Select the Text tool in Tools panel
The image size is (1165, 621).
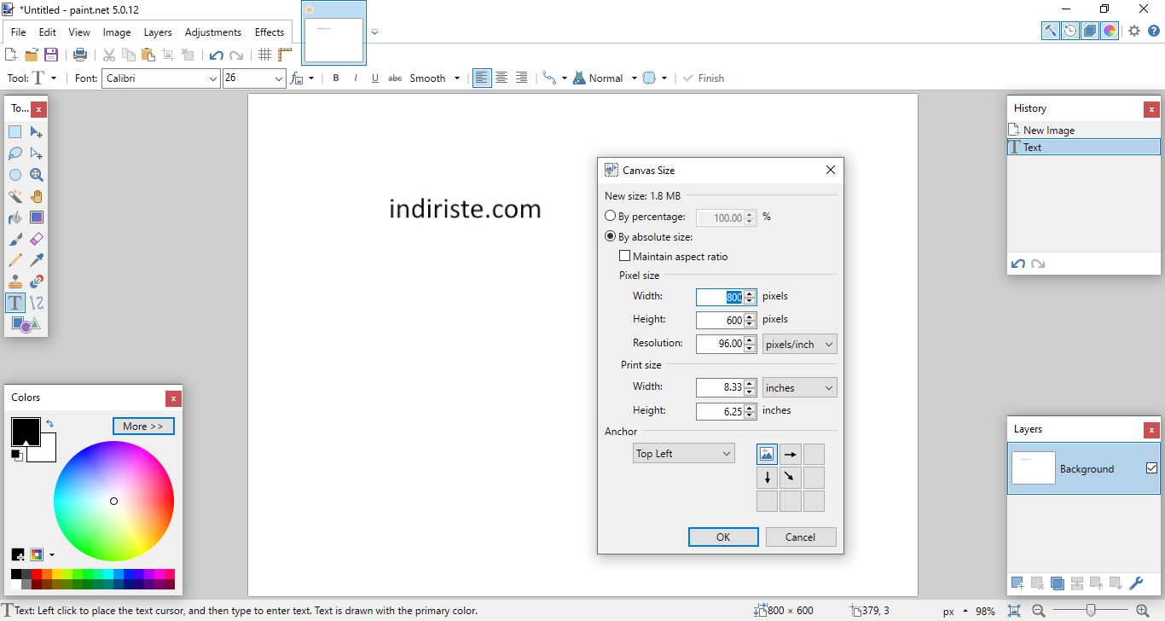click(15, 303)
